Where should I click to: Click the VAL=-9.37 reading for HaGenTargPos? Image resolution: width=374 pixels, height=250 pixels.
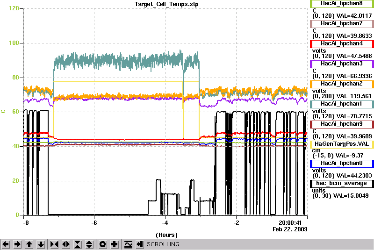pos(349,156)
